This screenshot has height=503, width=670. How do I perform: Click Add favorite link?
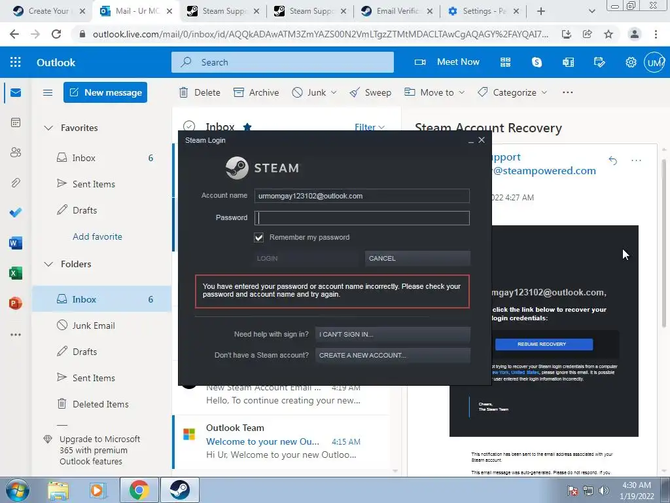(x=97, y=236)
